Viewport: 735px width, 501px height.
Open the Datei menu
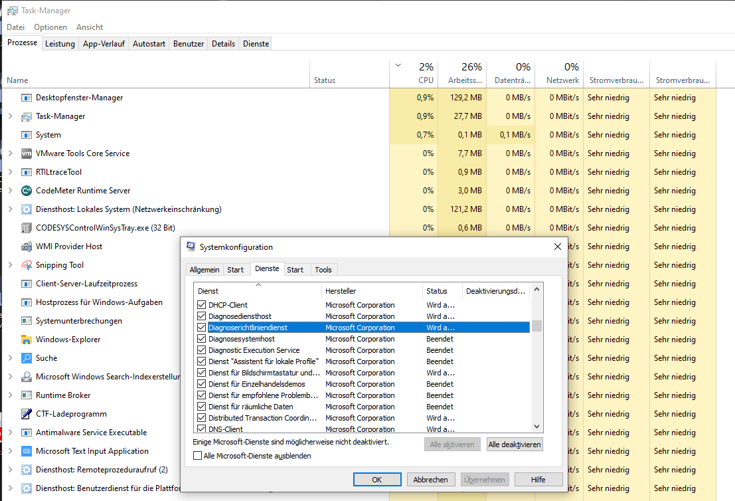point(15,27)
